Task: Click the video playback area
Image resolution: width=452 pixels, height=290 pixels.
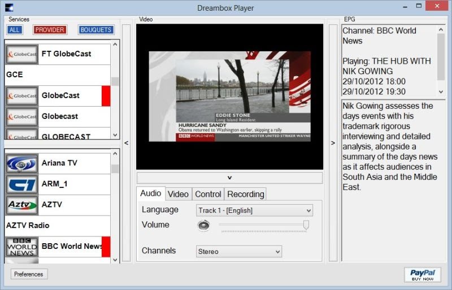Action: pos(230,97)
